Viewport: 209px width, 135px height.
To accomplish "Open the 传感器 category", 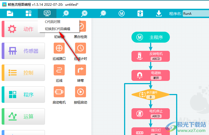I will tap(23, 51).
